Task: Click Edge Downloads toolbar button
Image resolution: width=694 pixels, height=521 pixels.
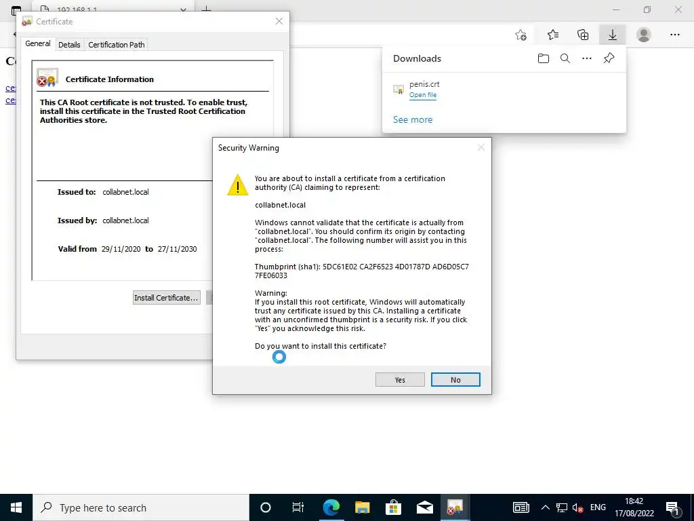Action: point(613,35)
